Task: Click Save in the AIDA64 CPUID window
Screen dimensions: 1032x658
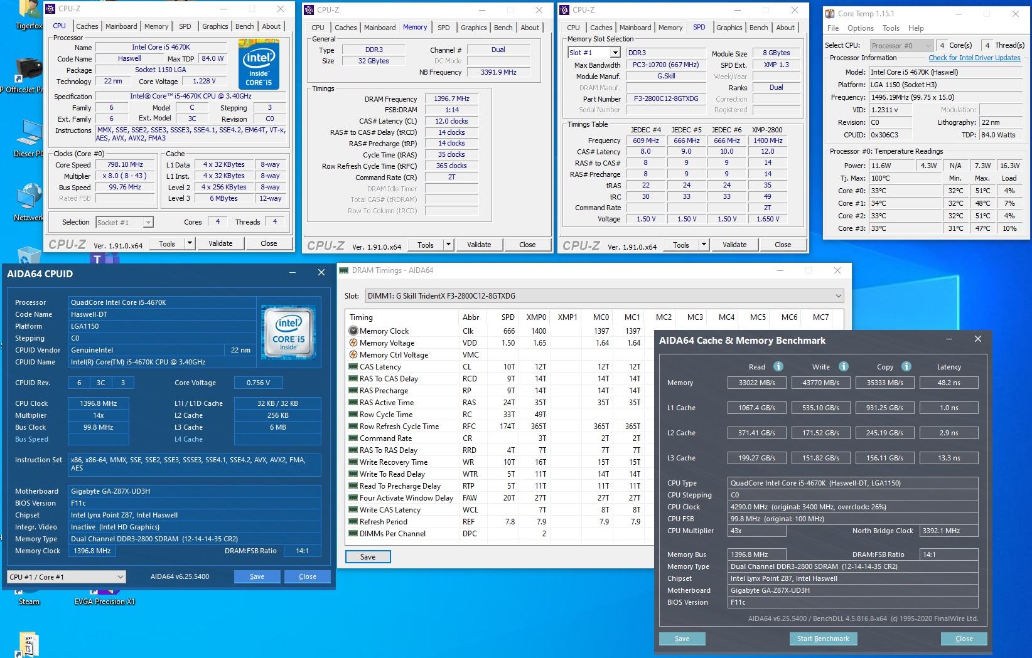Action: pos(257,576)
